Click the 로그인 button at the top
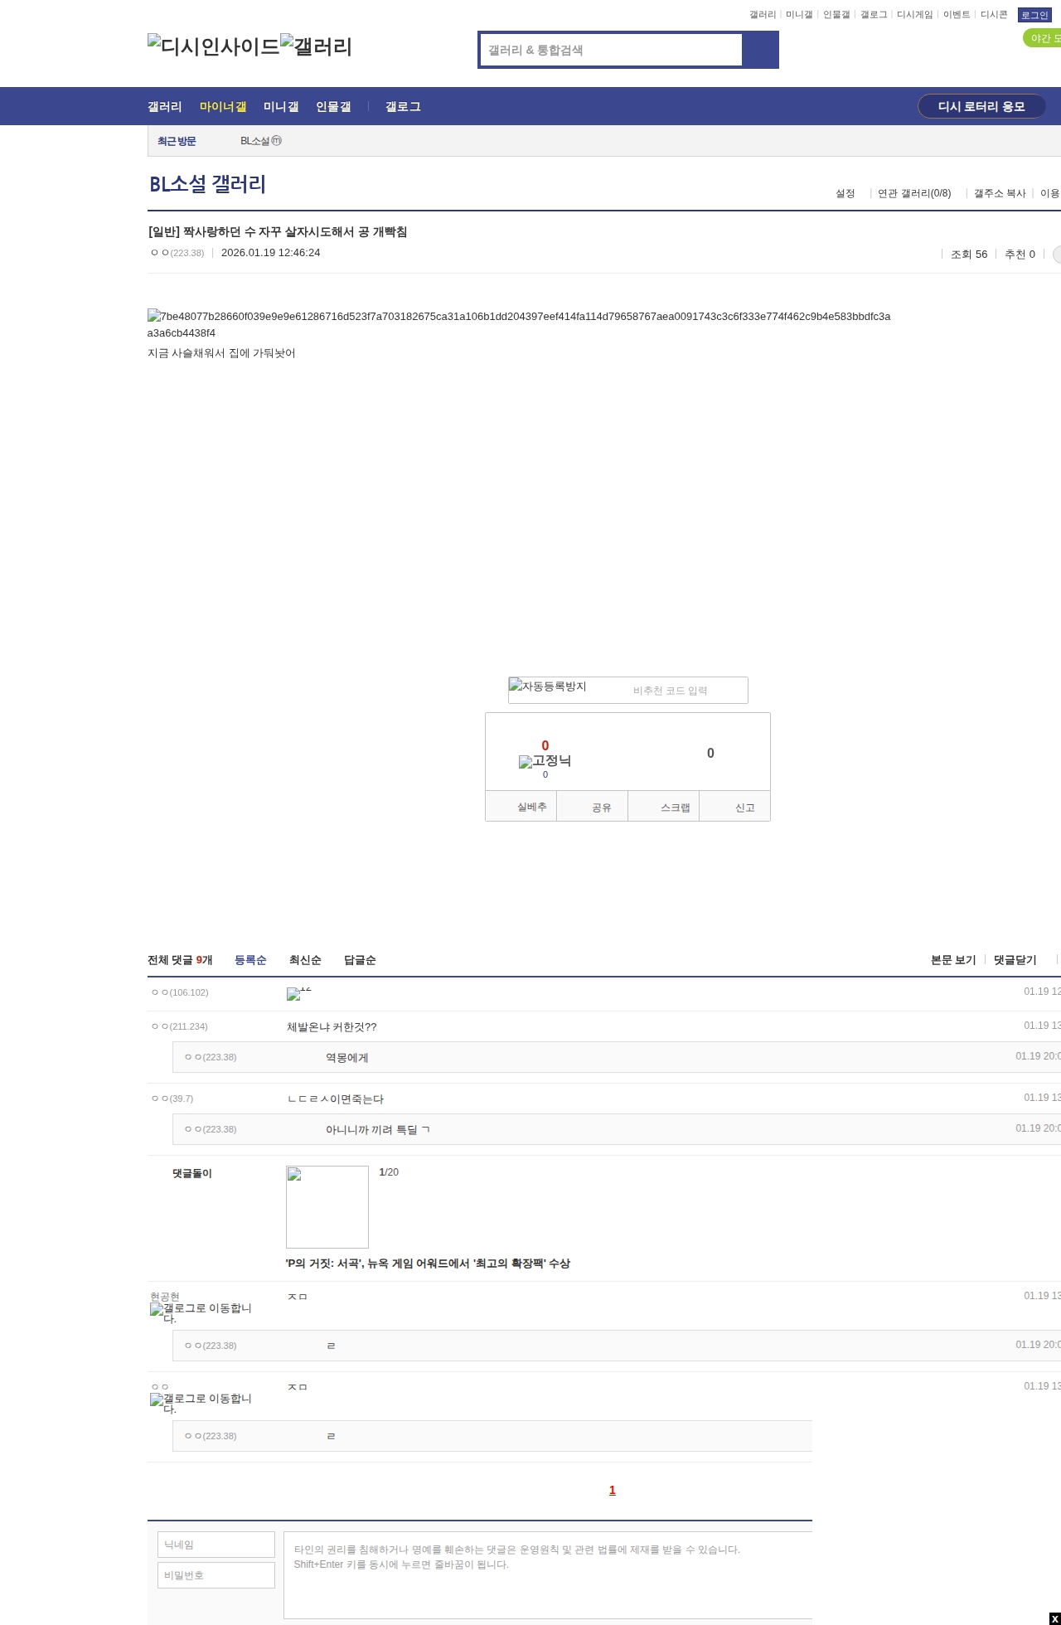 (x=1034, y=15)
